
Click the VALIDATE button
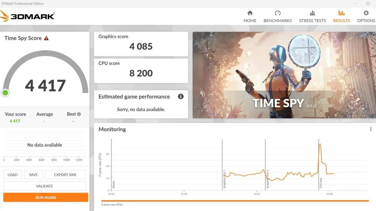coord(45,186)
